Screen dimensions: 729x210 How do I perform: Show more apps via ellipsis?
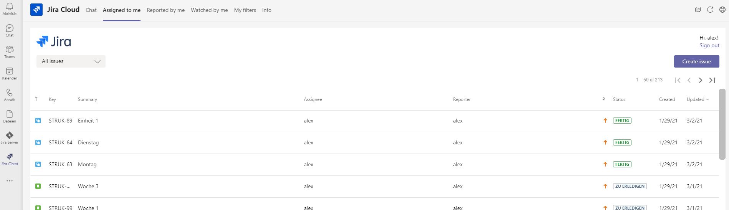(10, 181)
